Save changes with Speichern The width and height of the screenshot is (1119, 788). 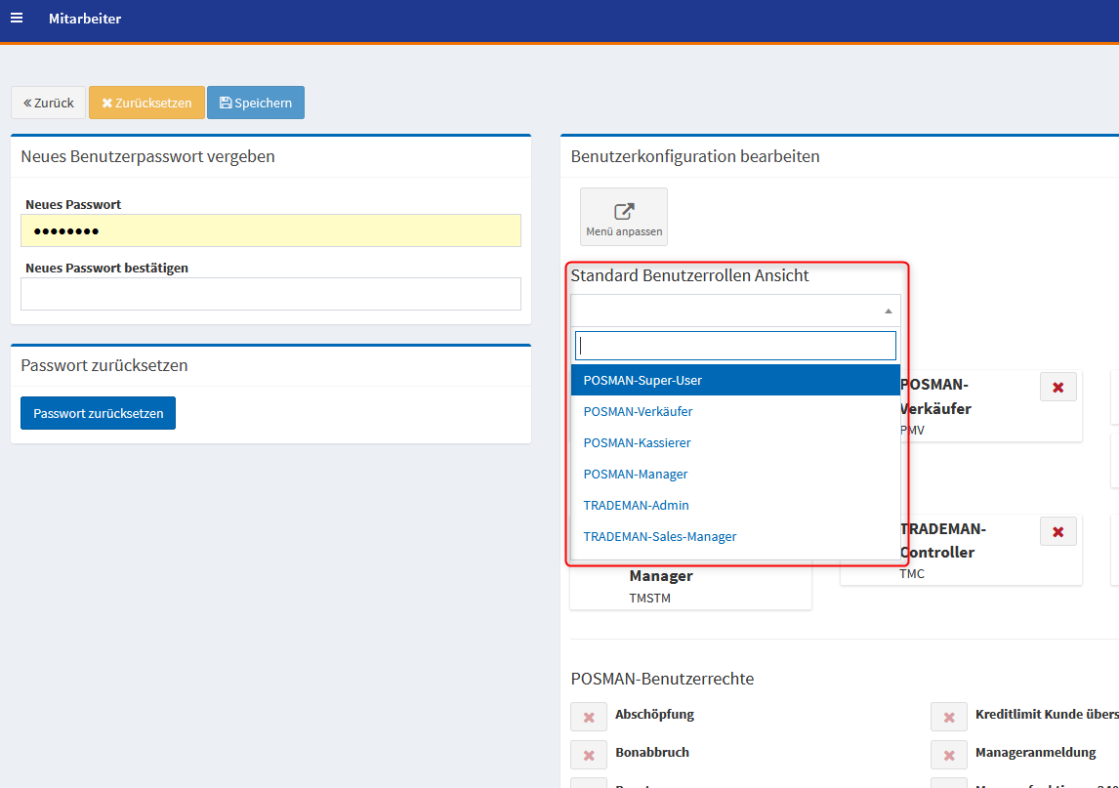(256, 103)
